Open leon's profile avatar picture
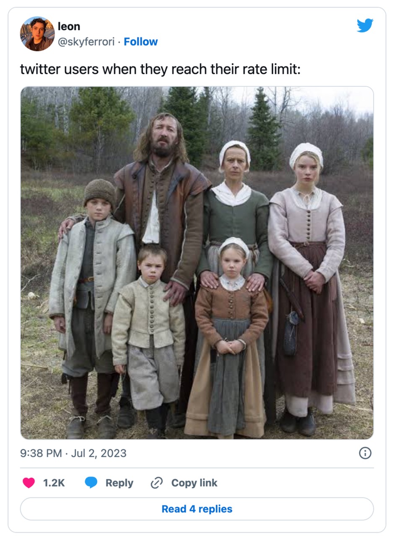This screenshot has width=394, height=536. coord(37,33)
